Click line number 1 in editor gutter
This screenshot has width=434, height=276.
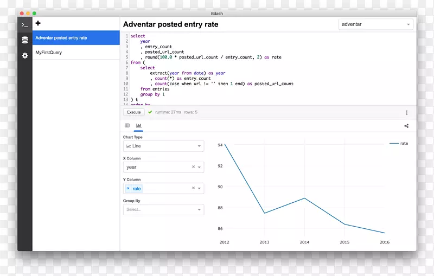(x=127, y=36)
